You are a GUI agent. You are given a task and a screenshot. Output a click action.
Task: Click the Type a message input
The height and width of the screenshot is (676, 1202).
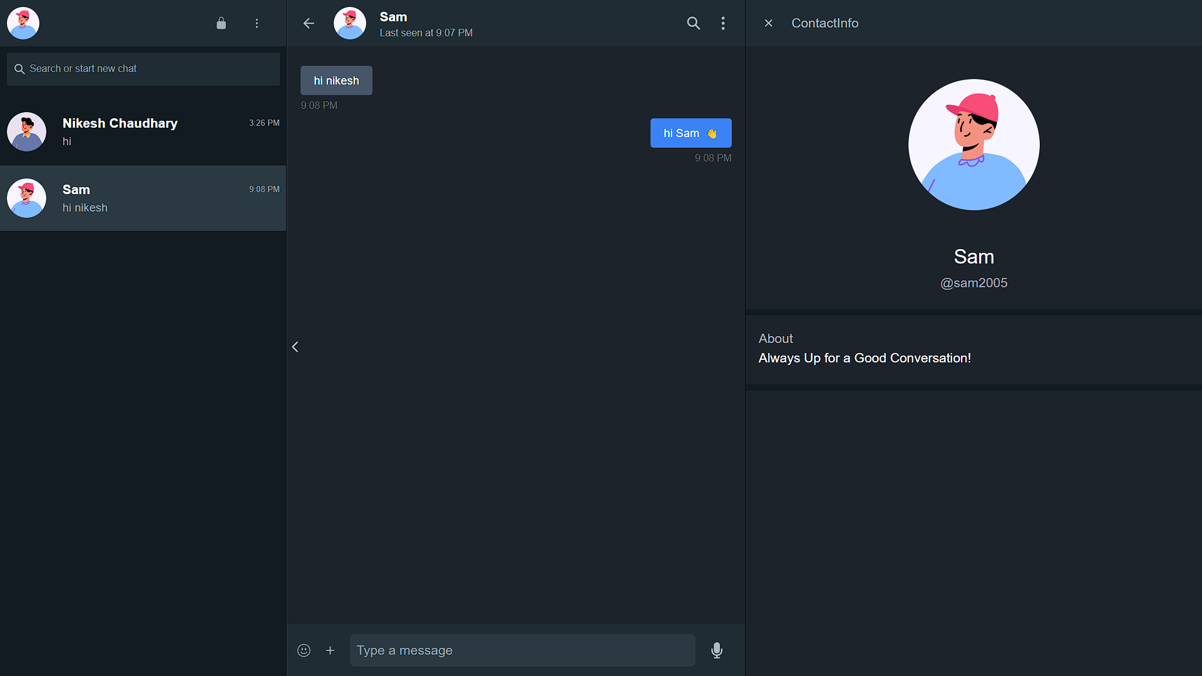pos(522,650)
